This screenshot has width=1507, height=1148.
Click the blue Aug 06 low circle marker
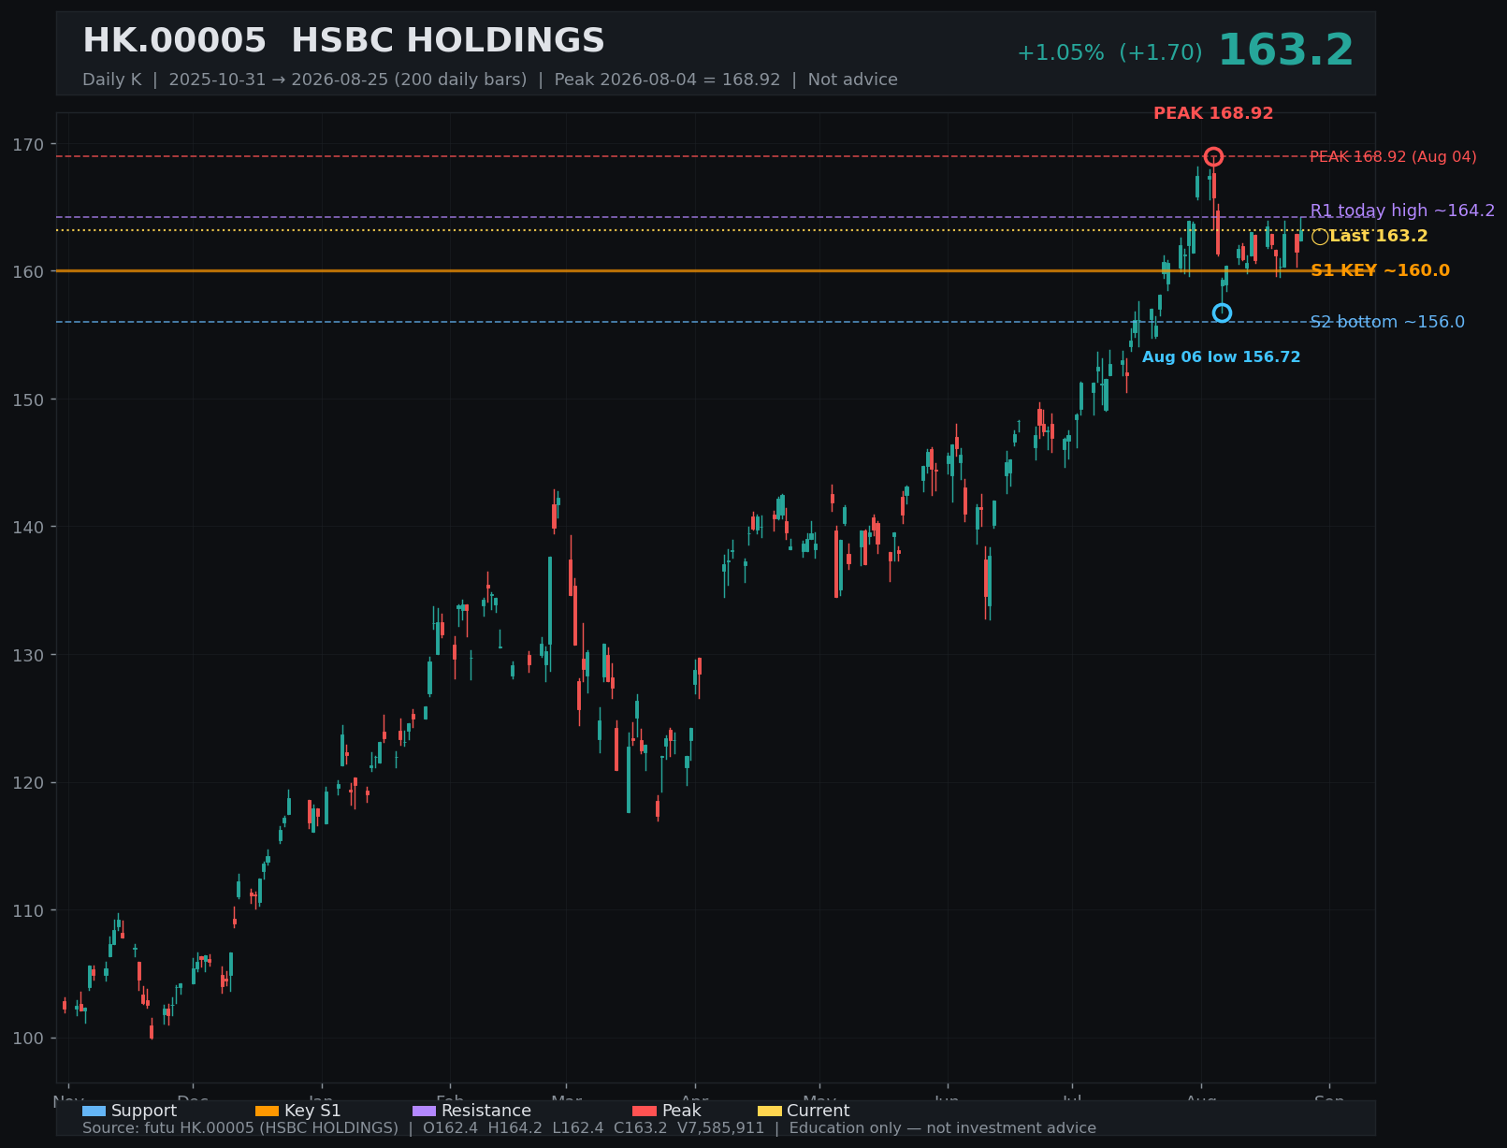pos(1222,312)
